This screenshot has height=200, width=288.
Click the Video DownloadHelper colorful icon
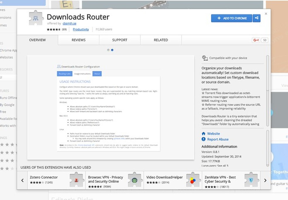(193, 180)
